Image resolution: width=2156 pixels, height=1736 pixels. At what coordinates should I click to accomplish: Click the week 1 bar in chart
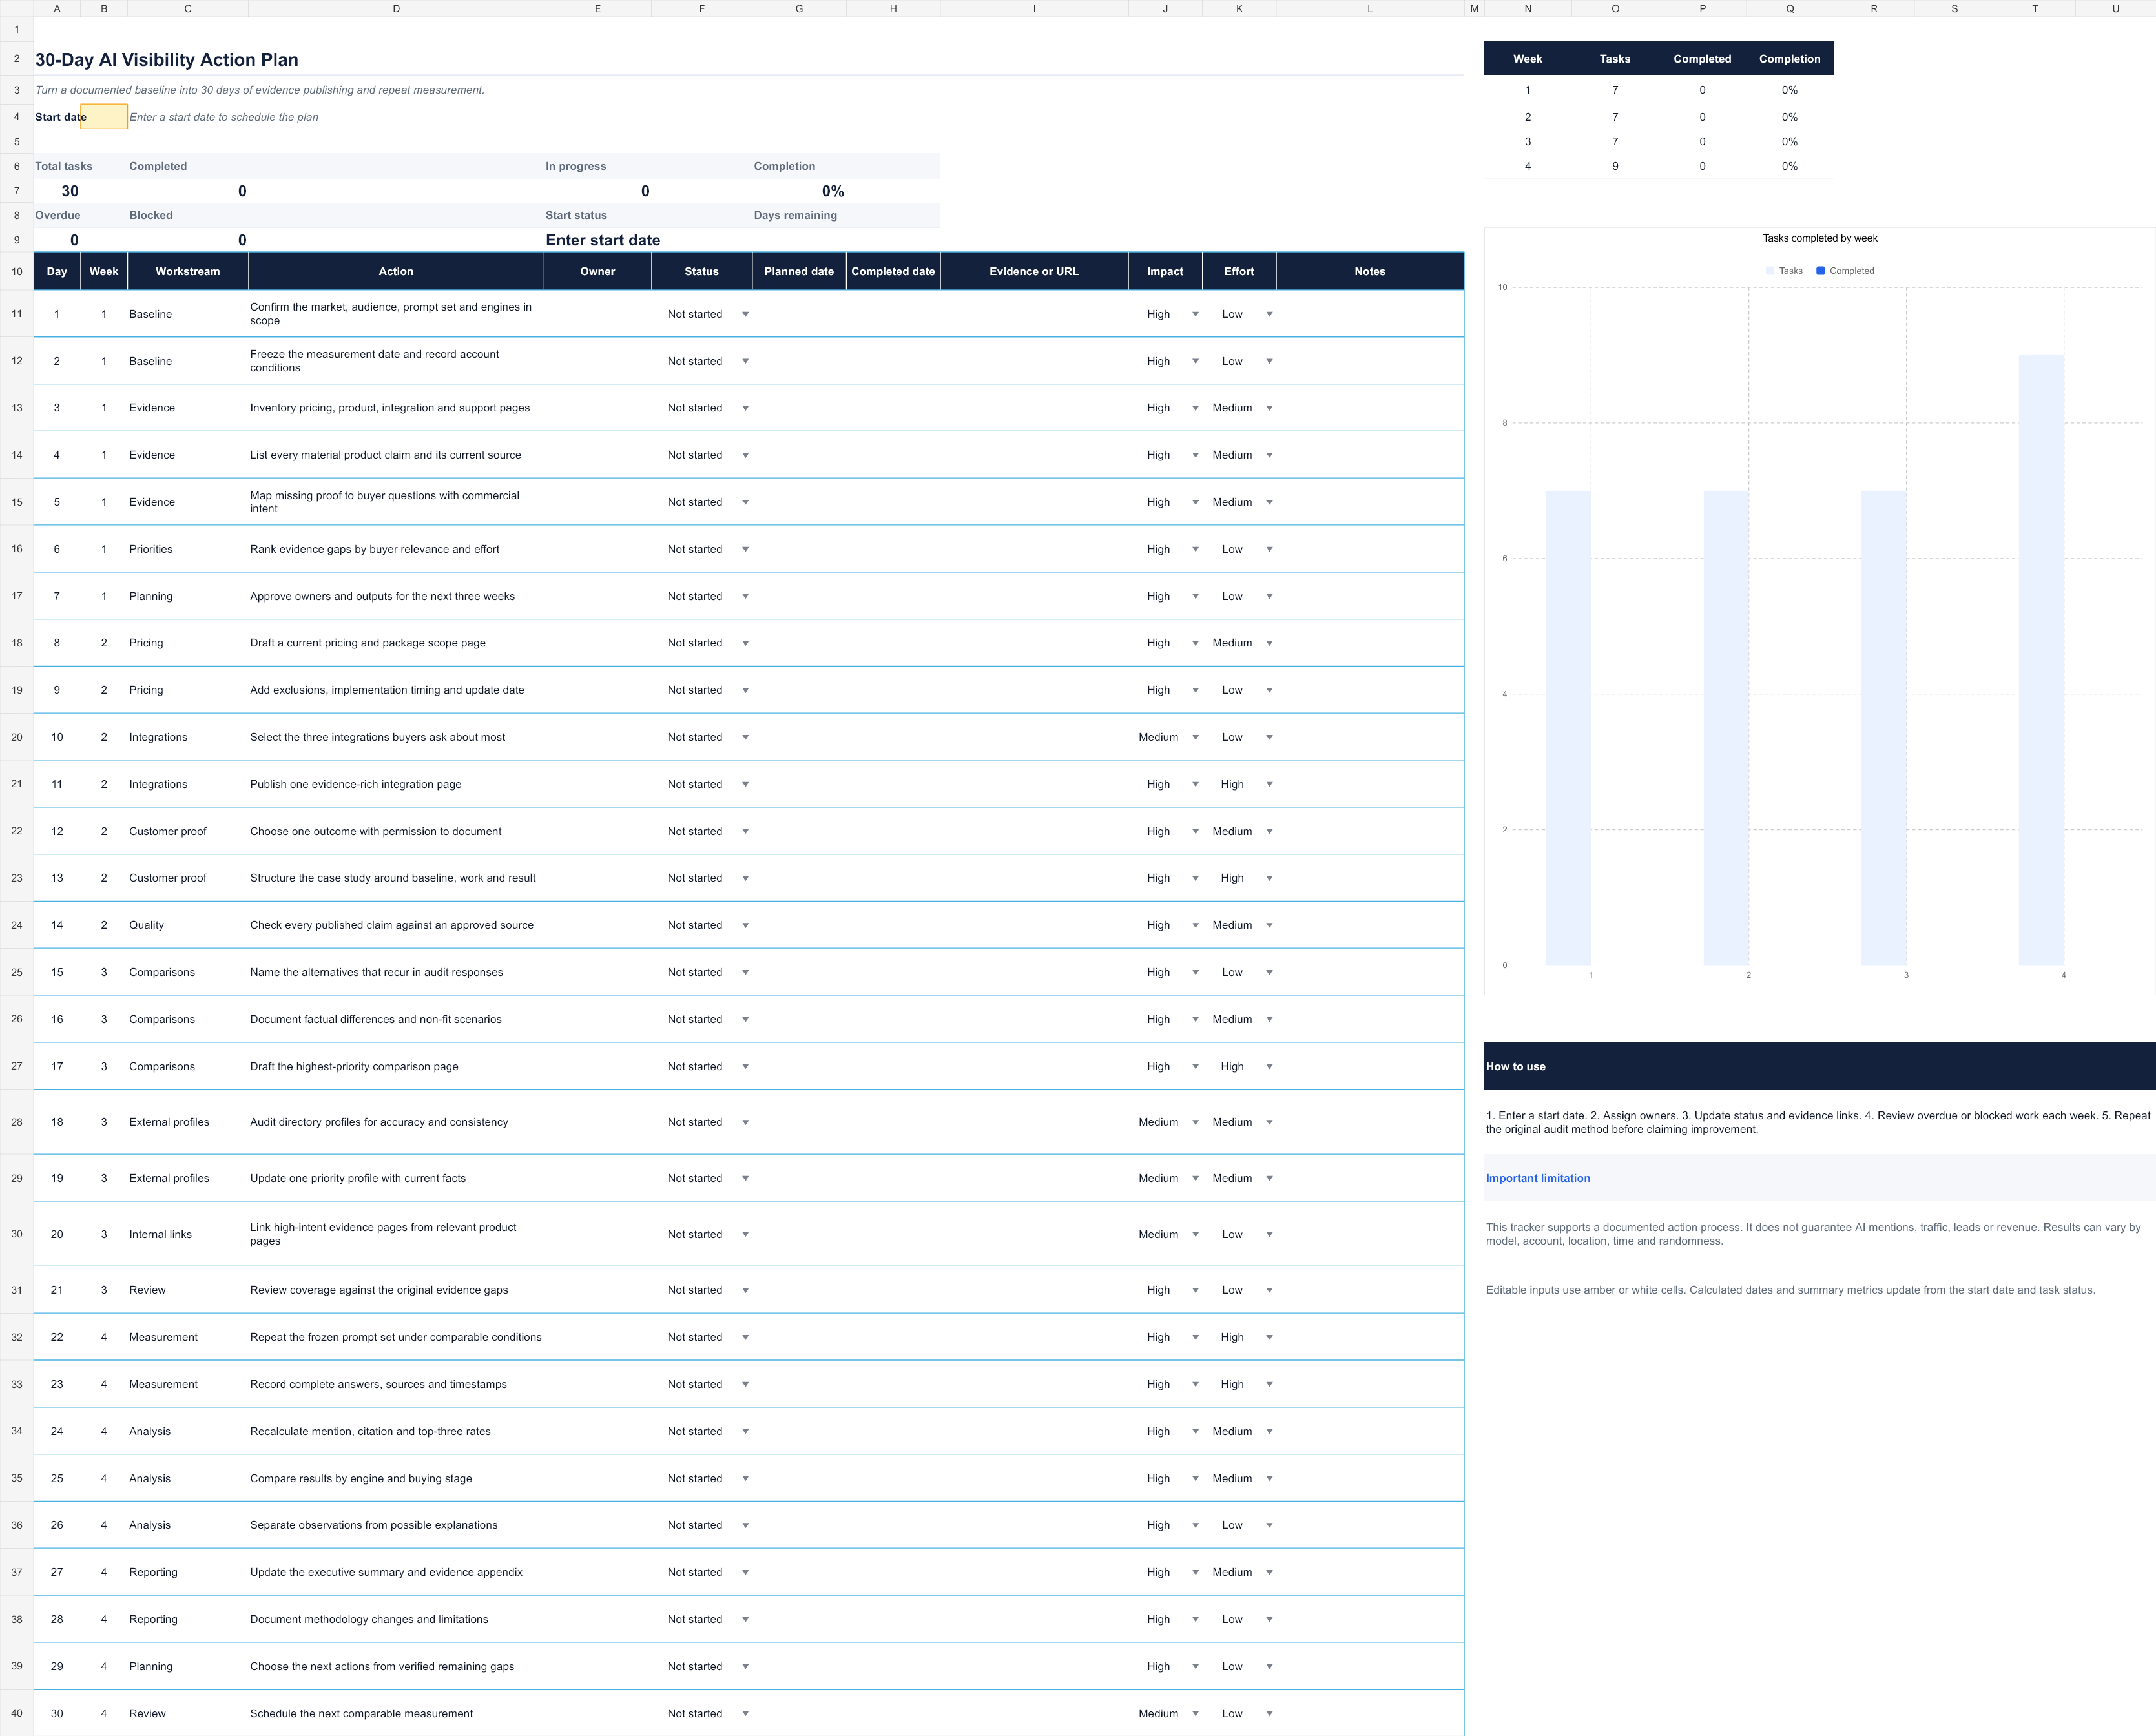click(1568, 728)
